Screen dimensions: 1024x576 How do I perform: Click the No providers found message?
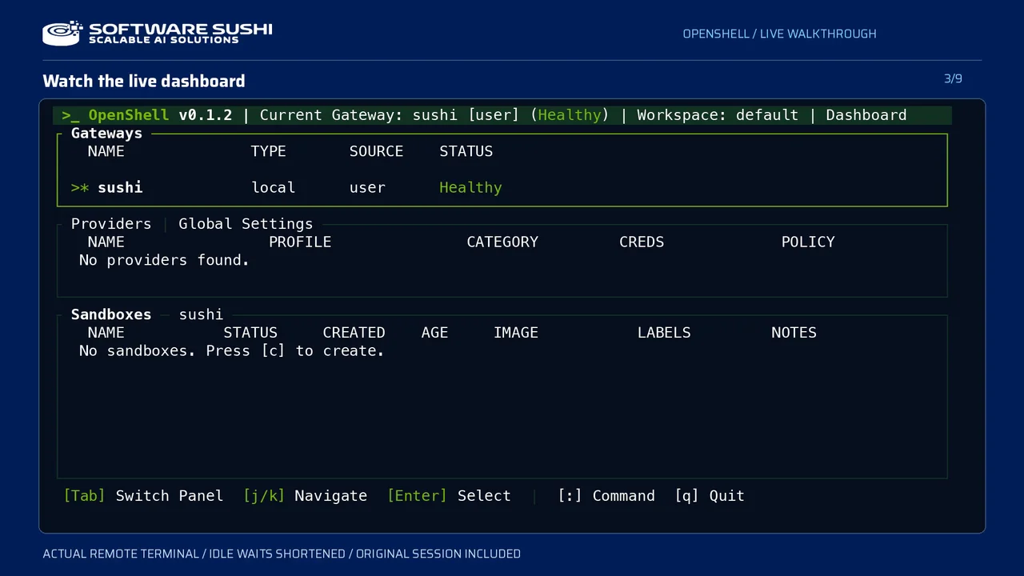coord(164,261)
